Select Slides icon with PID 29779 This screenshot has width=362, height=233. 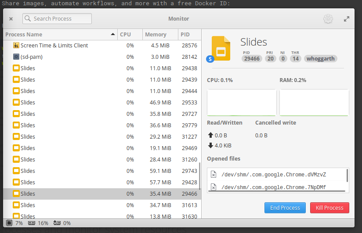pyautogui.click(x=16, y=125)
